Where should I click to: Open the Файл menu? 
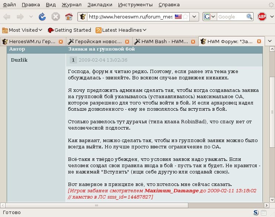[x=10, y=5]
